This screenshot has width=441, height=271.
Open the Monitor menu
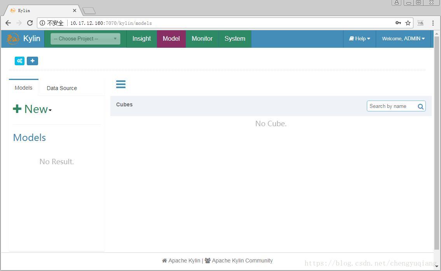click(x=202, y=39)
